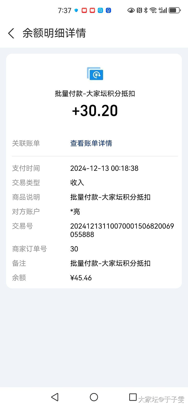Image resolution: width=188 pixels, height=407 pixels.
Task: Tap the counterparty account *亮
Action: coord(75,211)
